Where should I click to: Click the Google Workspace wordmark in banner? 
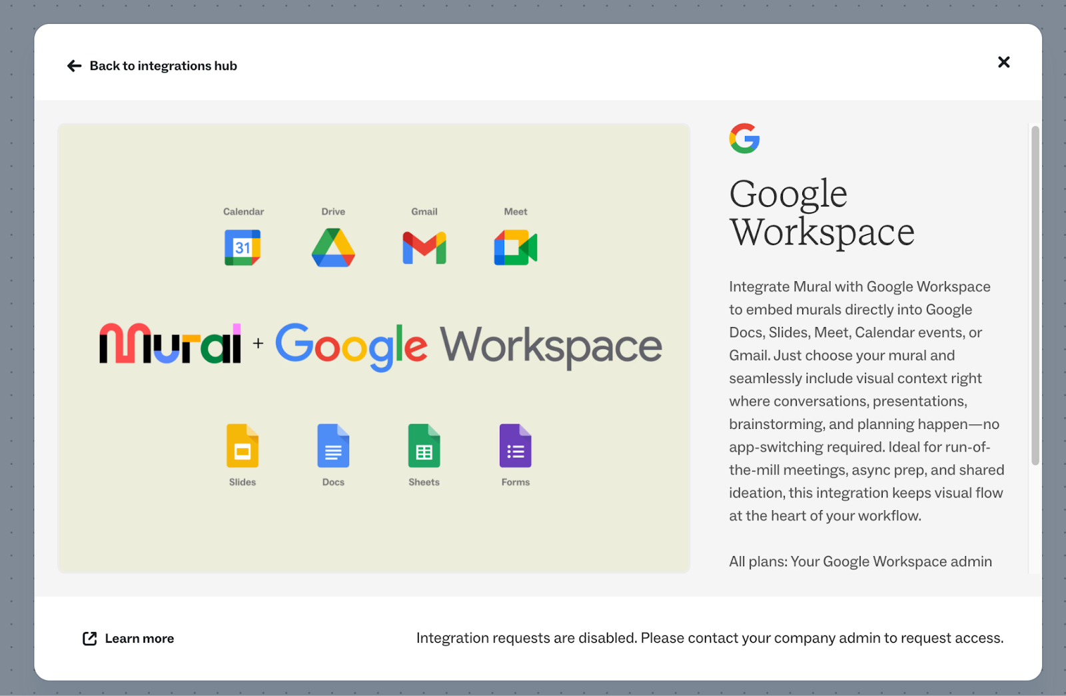coord(469,346)
